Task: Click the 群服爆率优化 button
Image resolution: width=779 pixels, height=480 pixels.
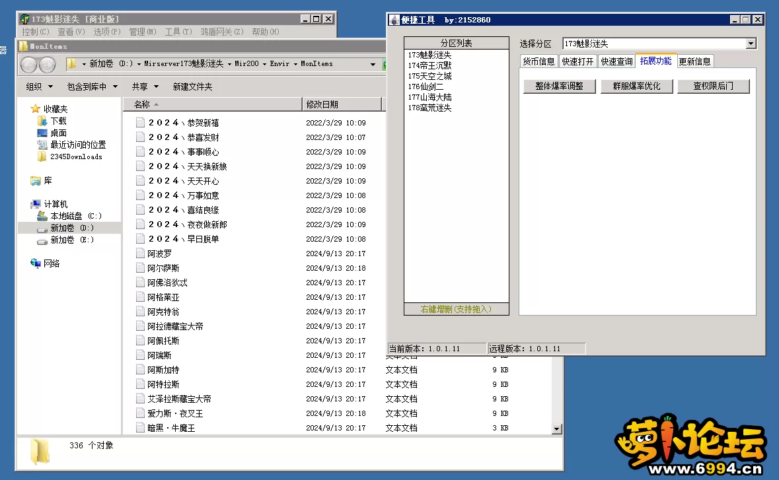Action: (636, 86)
